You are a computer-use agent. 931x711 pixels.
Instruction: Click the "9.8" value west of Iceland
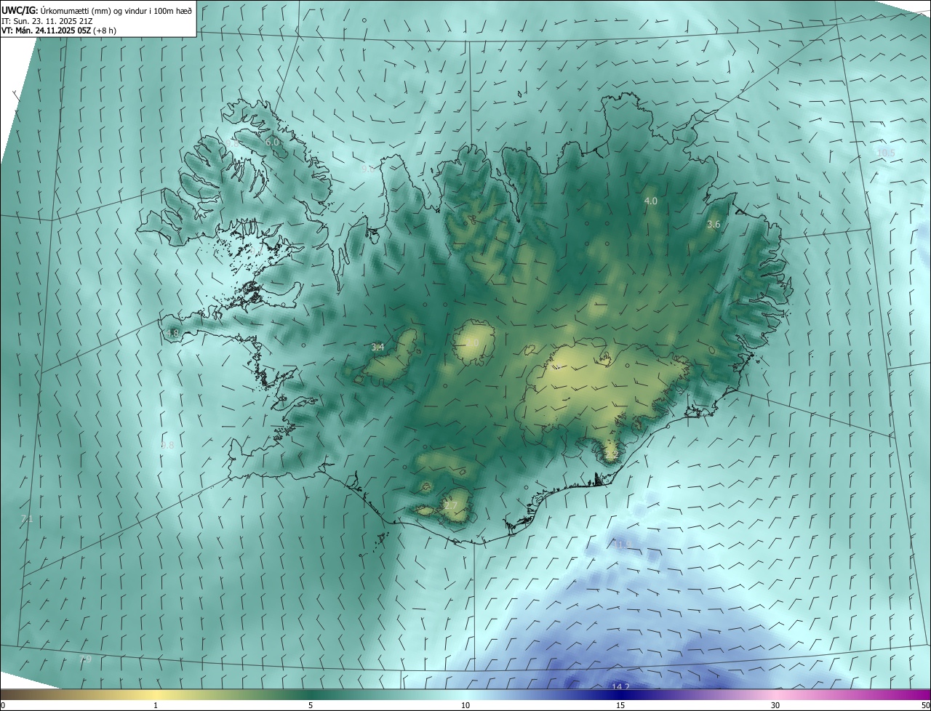point(167,445)
